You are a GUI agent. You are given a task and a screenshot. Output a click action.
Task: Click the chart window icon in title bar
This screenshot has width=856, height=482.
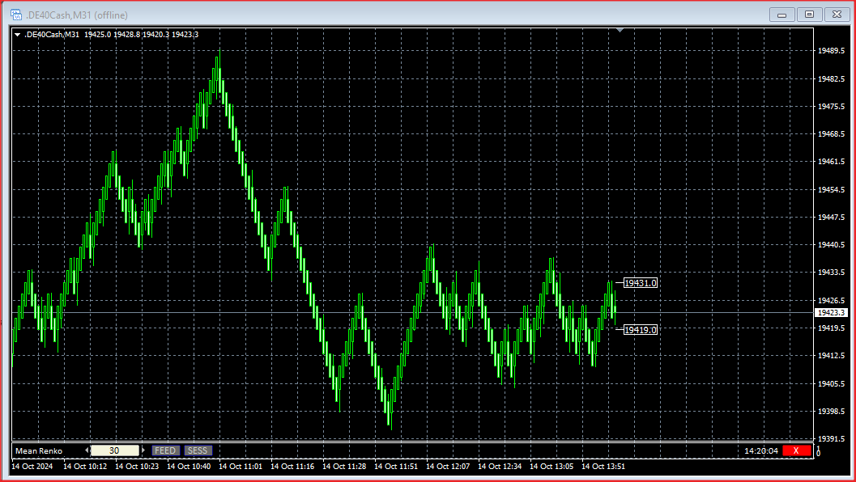pyautogui.click(x=15, y=15)
